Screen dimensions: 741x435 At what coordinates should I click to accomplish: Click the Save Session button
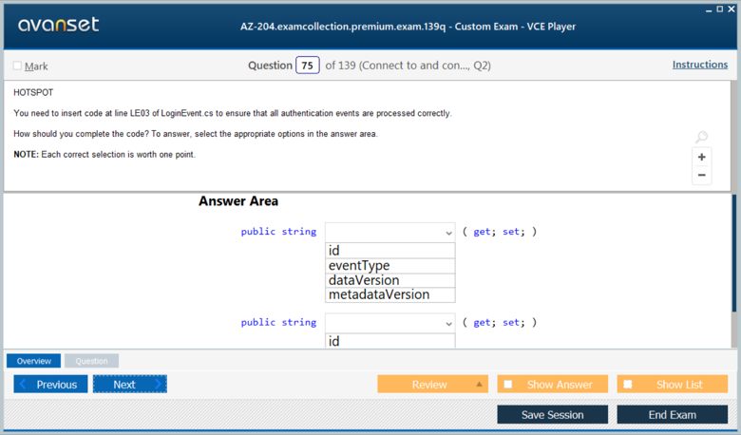[x=552, y=415]
